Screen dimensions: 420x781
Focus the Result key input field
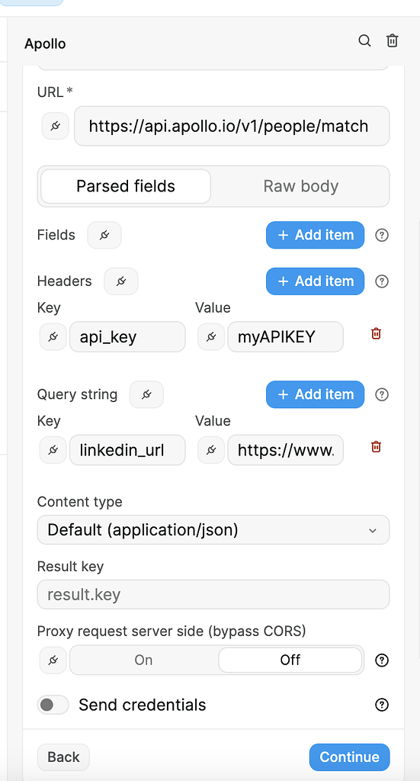[213, 595]
